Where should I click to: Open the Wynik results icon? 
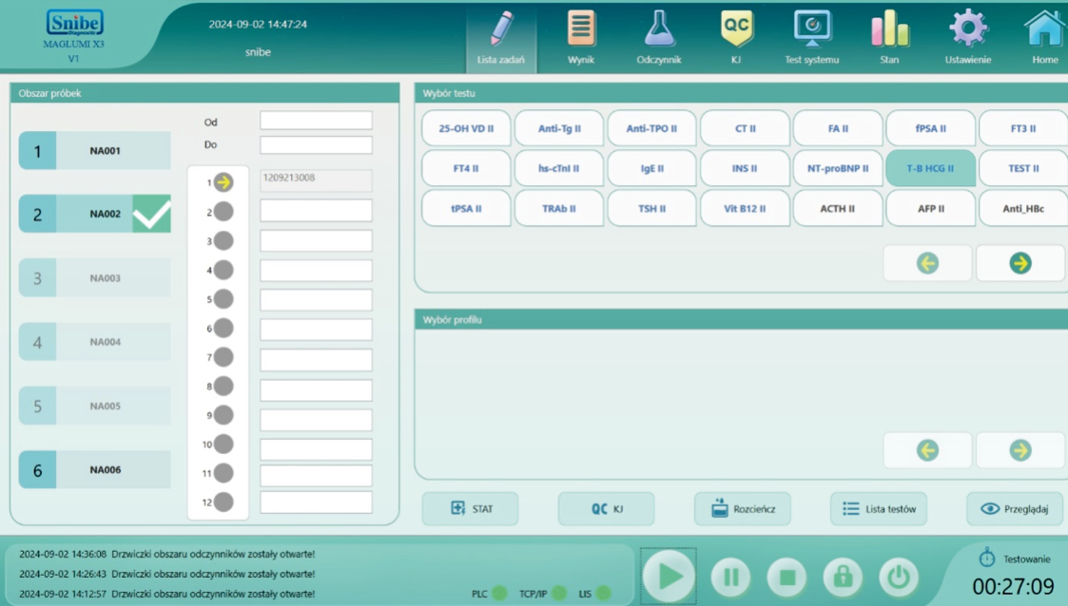click(580, 29)
